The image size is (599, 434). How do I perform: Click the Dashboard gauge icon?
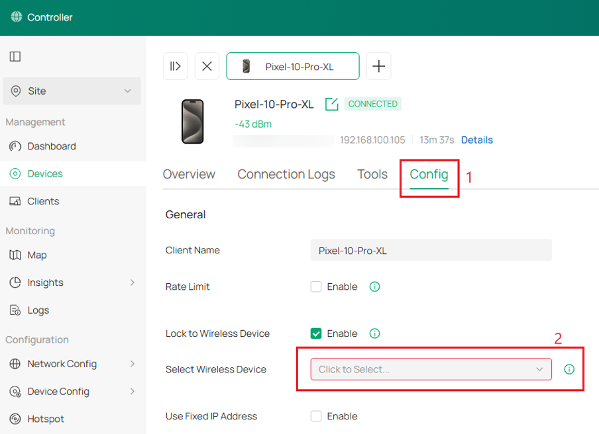click(x=15, y=146)
